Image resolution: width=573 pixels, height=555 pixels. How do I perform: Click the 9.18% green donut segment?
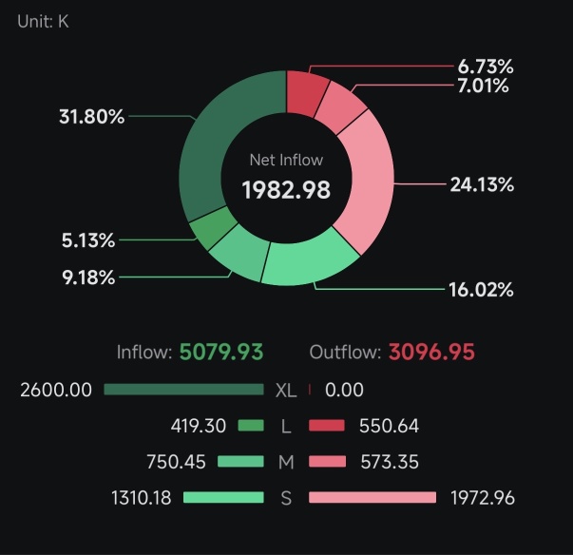point(238,255)
